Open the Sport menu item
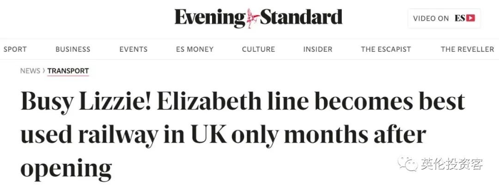 pyautogui.click(x=15, y=49)
